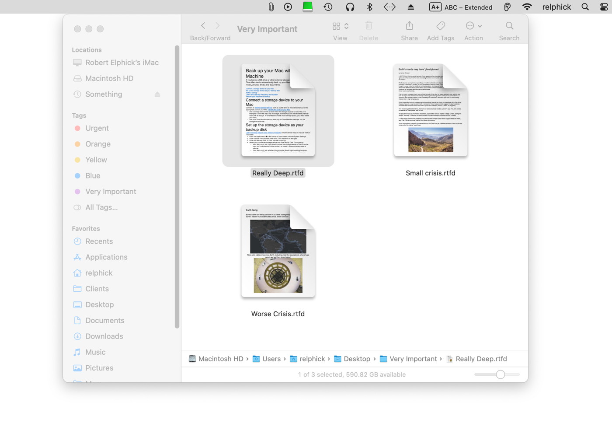Click the Bluetooth menu bar icon
This screenshot has width=612, height=430.
pos(369,7)
